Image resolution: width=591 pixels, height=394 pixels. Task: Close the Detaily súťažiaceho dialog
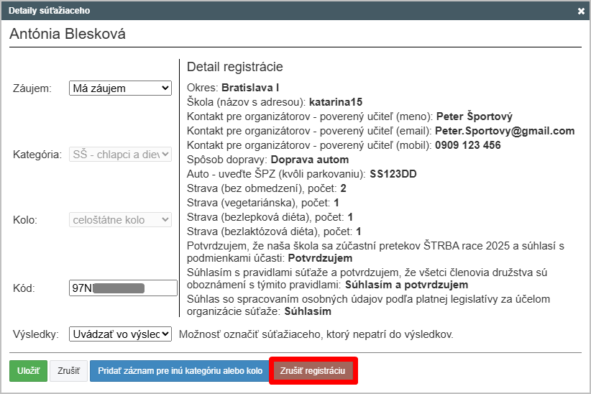pos(581,12)
